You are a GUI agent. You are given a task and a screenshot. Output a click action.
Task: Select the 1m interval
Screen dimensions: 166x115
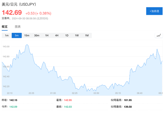pos(7,36)
